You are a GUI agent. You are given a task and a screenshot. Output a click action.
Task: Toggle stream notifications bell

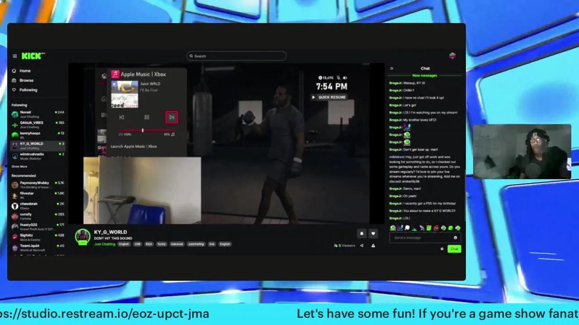(x=361, y=233)
